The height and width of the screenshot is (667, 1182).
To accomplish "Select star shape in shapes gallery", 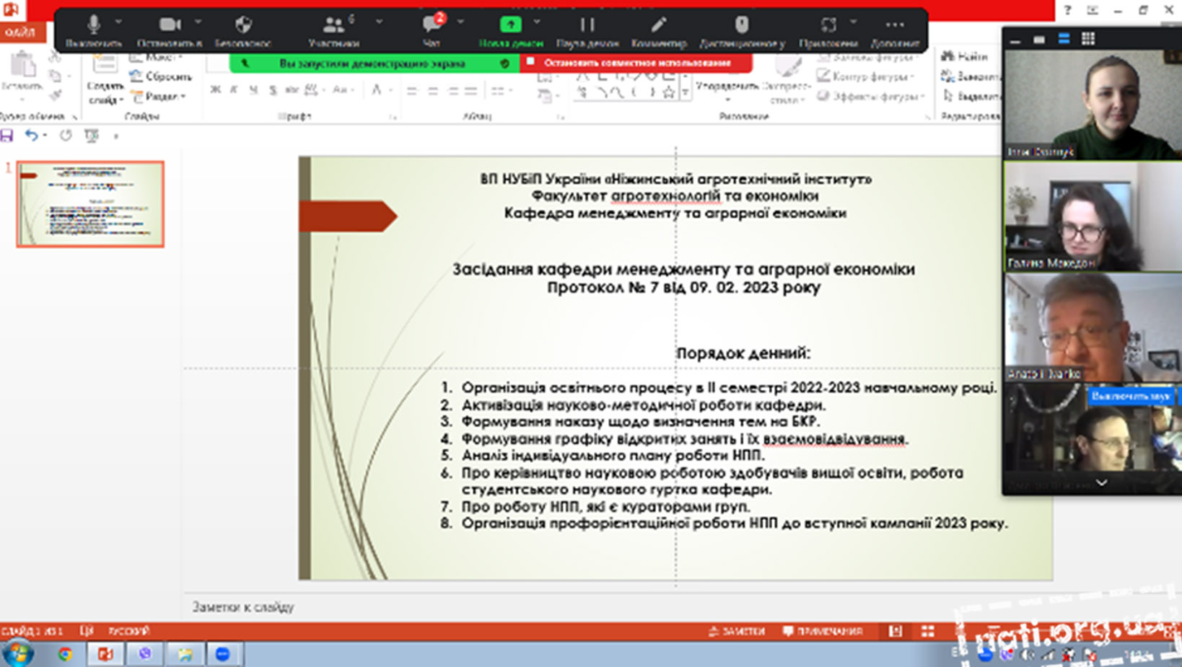I will (669, 92).
